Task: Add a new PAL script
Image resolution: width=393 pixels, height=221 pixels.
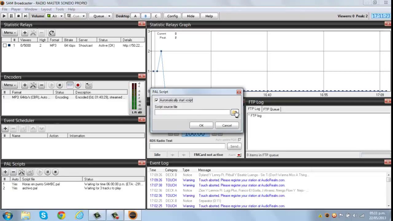Action: point(5,172)
